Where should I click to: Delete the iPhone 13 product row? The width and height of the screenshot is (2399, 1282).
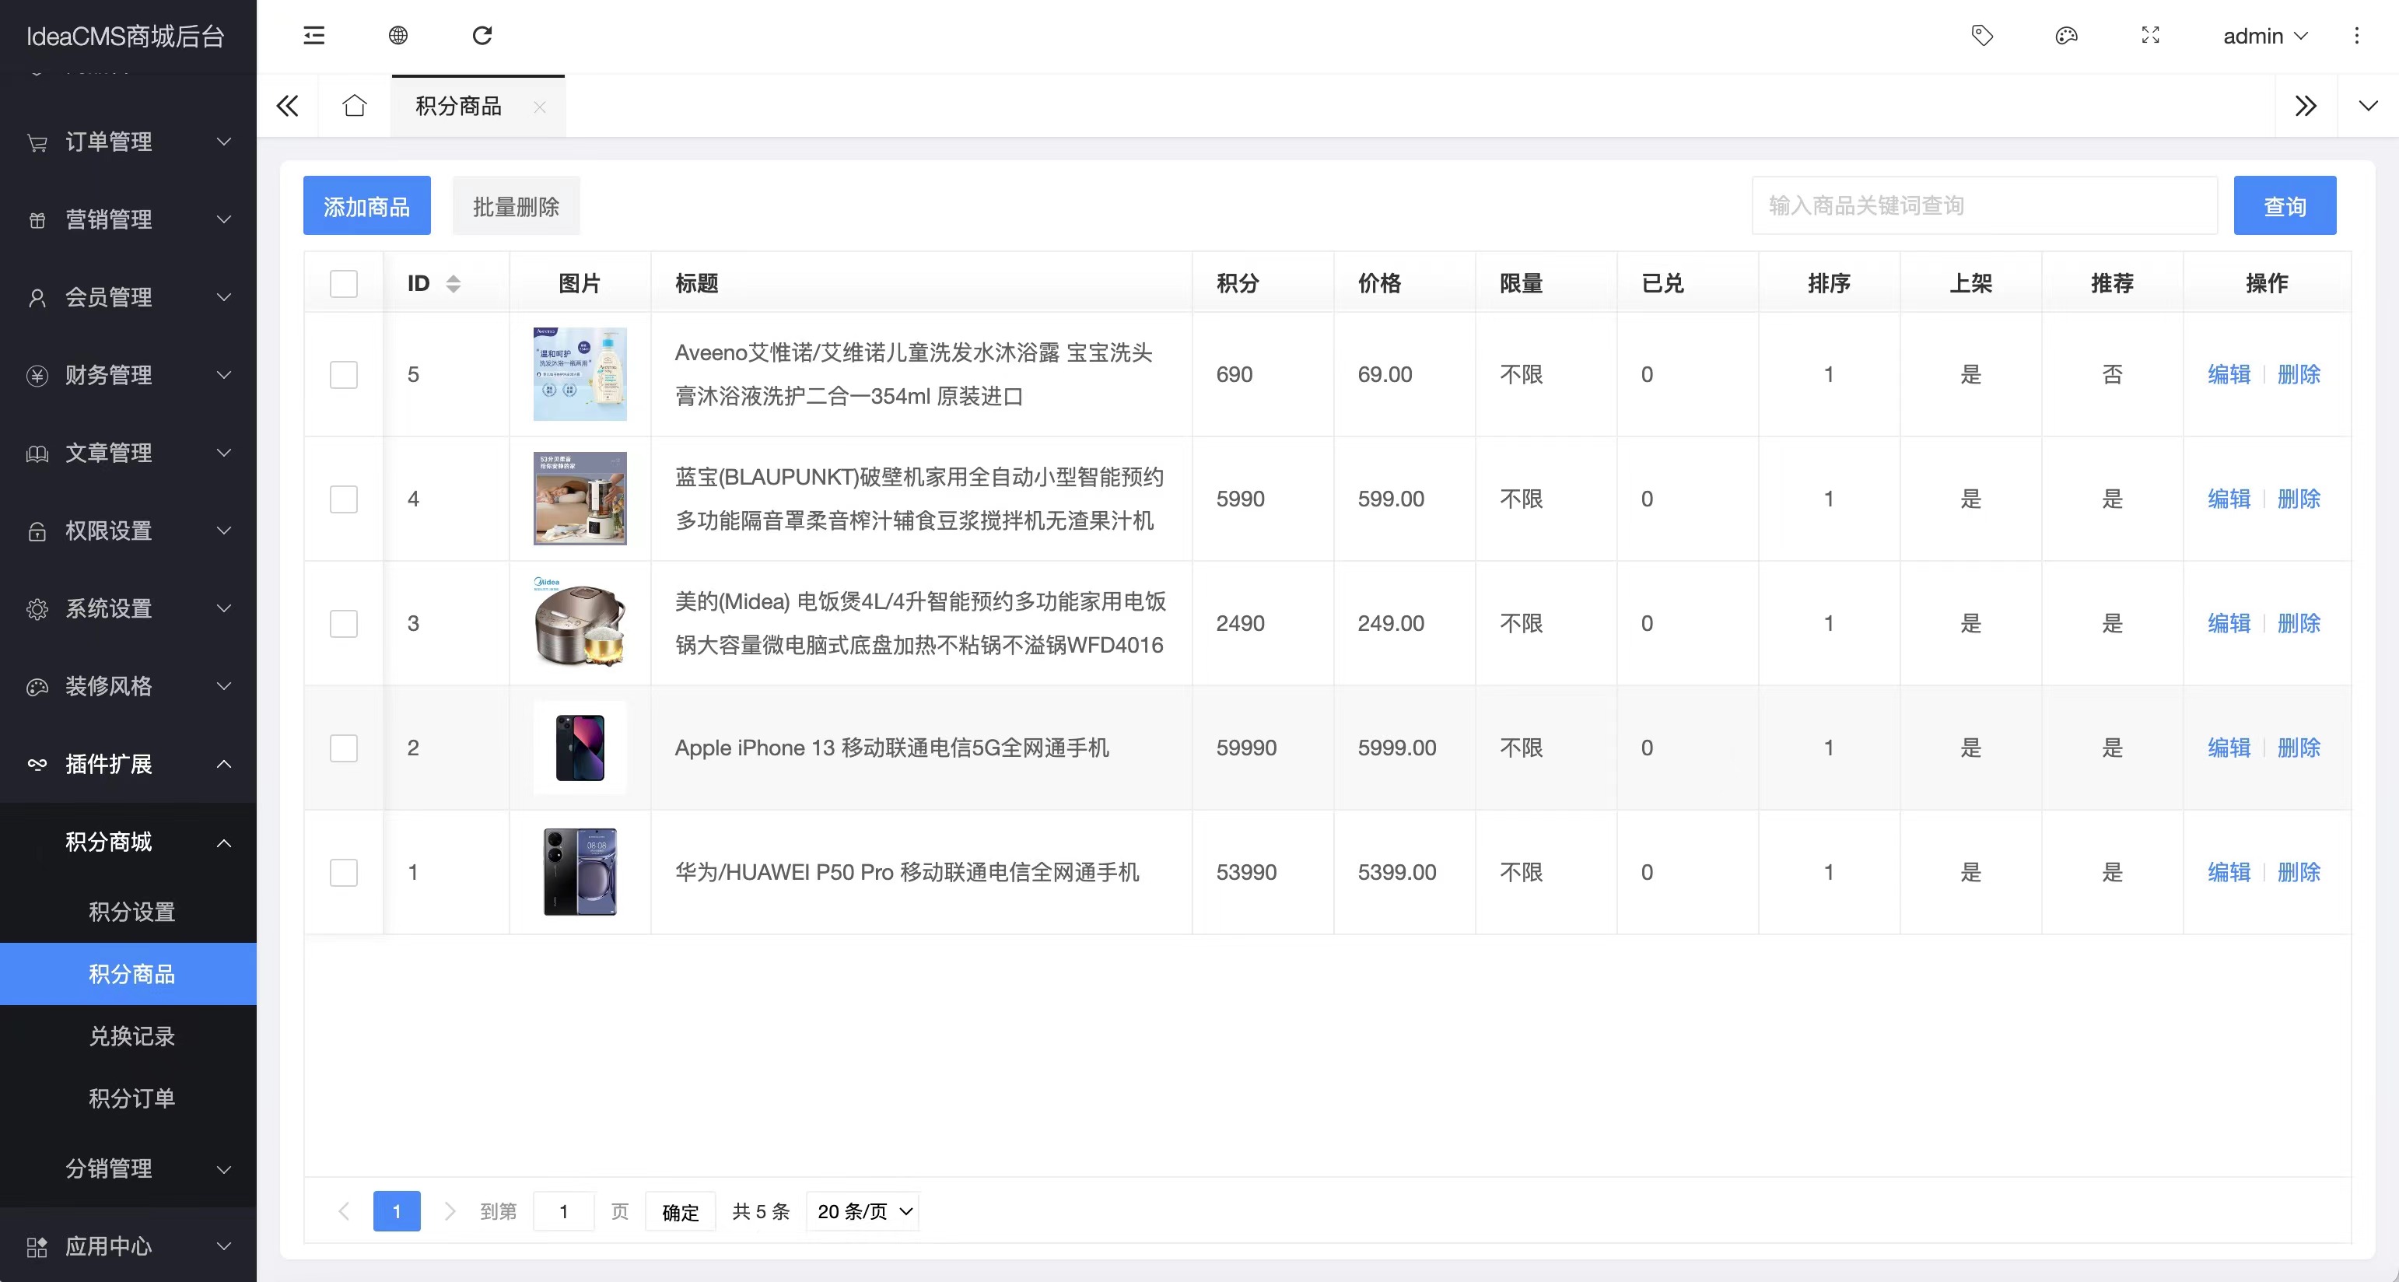click(2299, 748)
